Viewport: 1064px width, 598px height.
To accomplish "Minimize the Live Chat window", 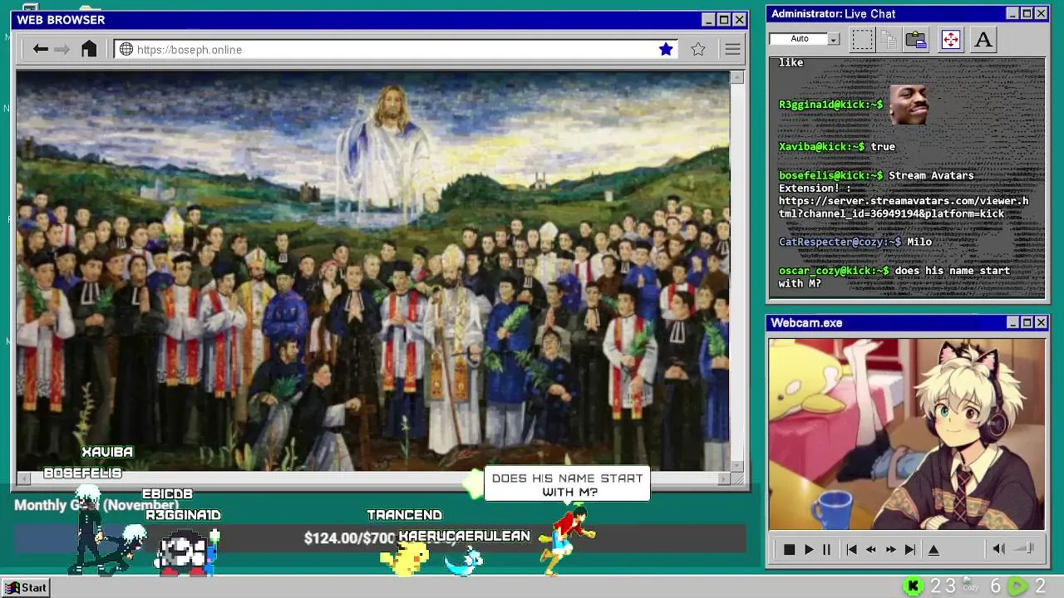I will pyautogui.click(x=1012, y=13).
